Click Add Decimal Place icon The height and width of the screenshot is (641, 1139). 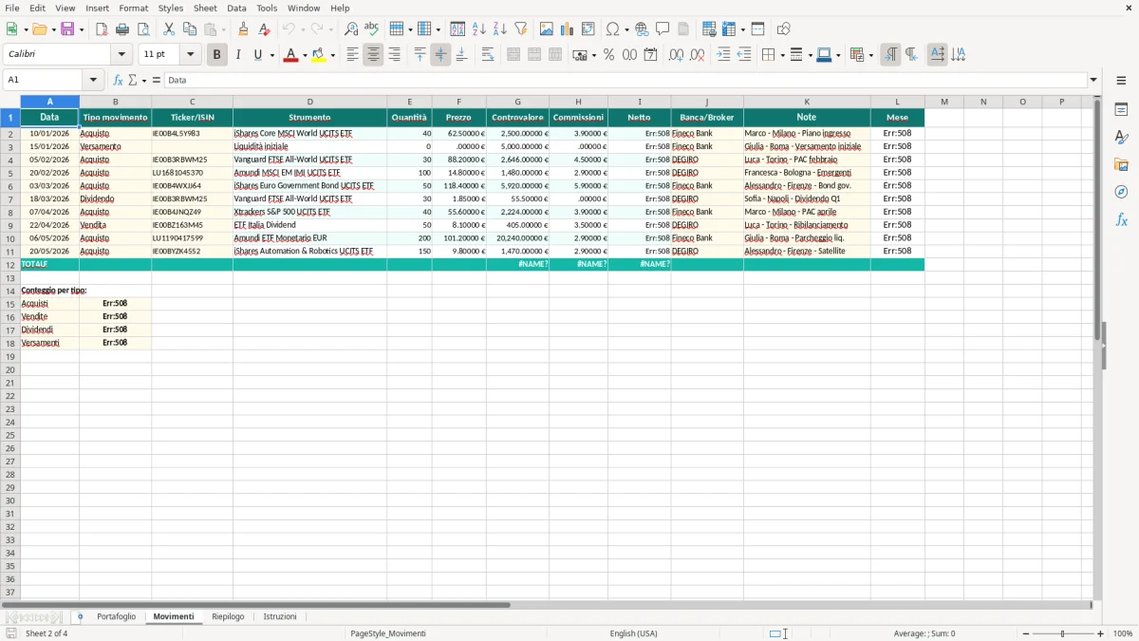click(x=676, y=55)
